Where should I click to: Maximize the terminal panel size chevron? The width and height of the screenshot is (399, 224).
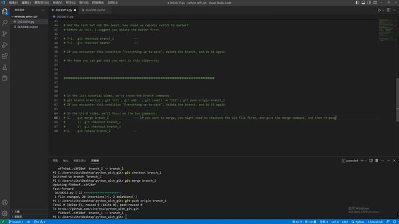click(388, 161)
